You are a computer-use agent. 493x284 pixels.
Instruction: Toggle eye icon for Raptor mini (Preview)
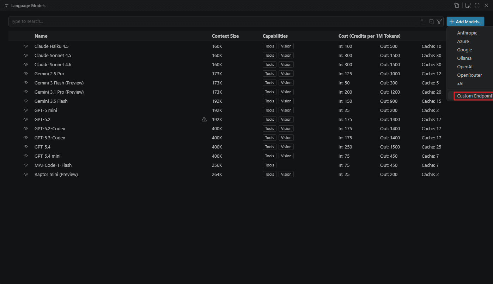26,174
